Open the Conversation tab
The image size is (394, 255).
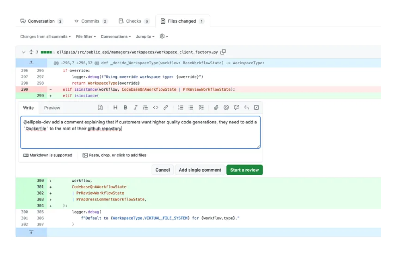click(41, 21)
